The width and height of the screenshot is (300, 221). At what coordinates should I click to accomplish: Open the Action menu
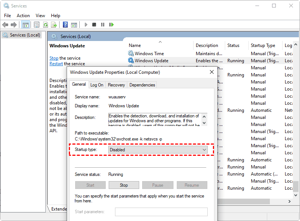click(23, 16)
